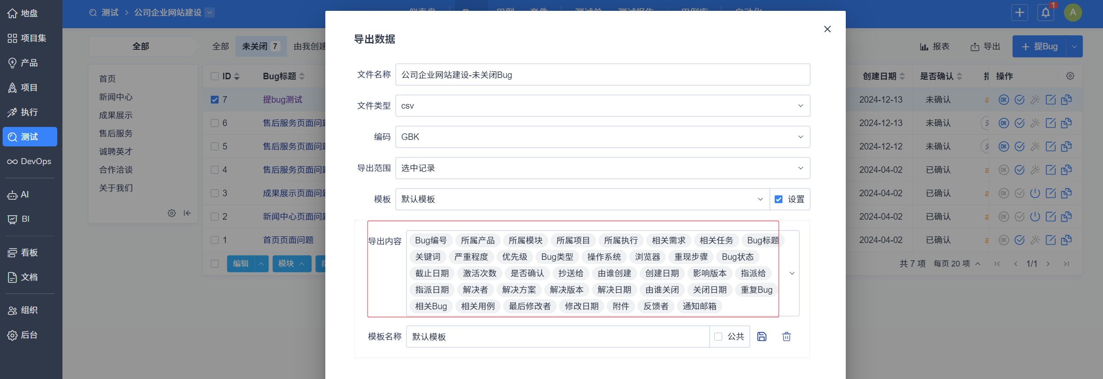The width and height of the screenshot is (1103, 379).
Task: Open the 首页页面问题 bug link
Action: [288, 240]
